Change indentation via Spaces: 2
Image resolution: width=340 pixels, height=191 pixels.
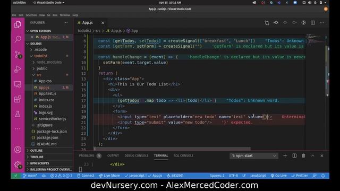217,176
